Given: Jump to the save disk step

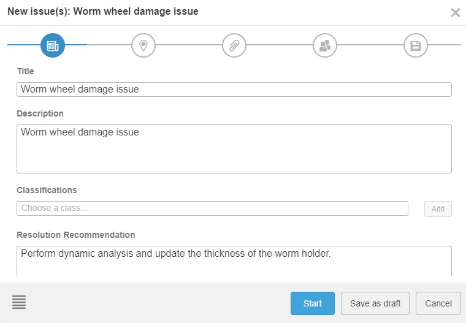Looking at the screenshot, I should click(416, 45).
